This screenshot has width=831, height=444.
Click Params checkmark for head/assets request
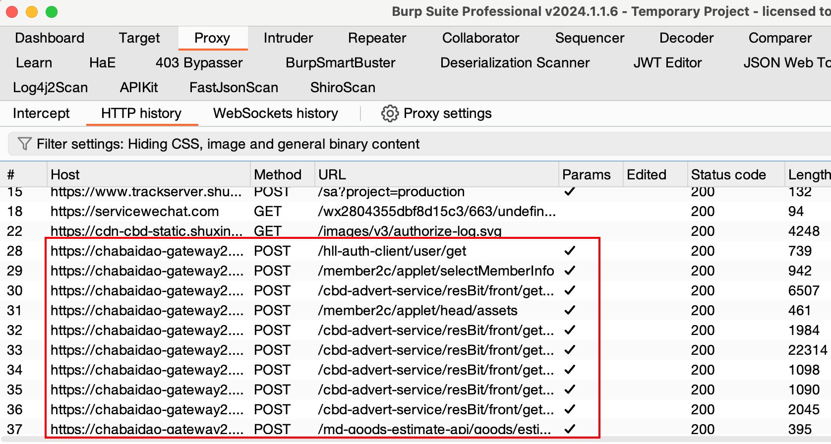[x=570, y=310]
